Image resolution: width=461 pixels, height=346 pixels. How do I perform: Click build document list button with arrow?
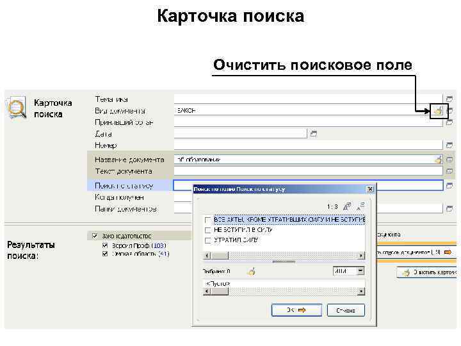click(417, 252)
